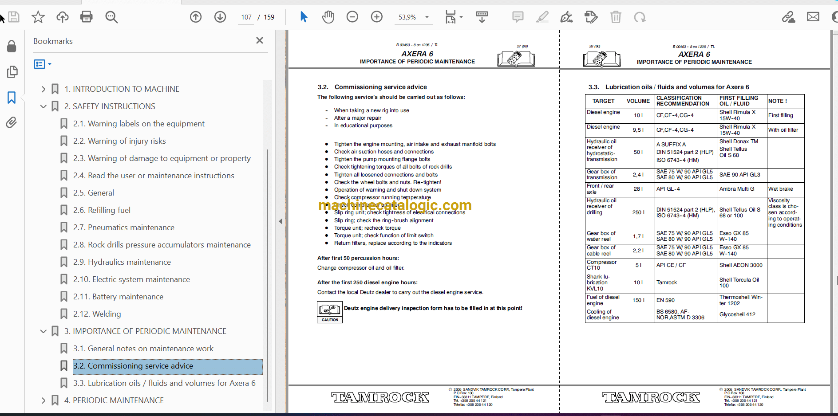Activate the selection arrow tool
The height and width of the screenshot is (416, 838).
(x=304, y=17)
